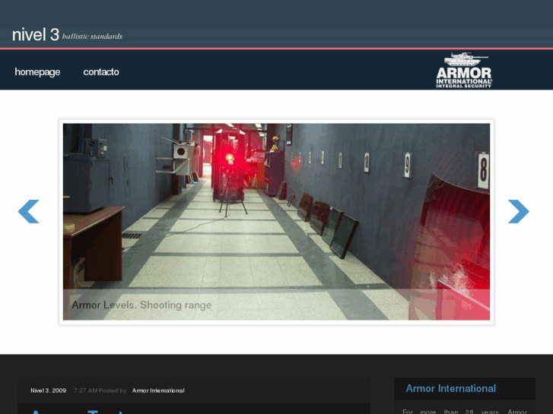Image resolution: width=553 pixels, height=414 pixels.
Task: Click the nivel 3 site title
Action: 36,35
